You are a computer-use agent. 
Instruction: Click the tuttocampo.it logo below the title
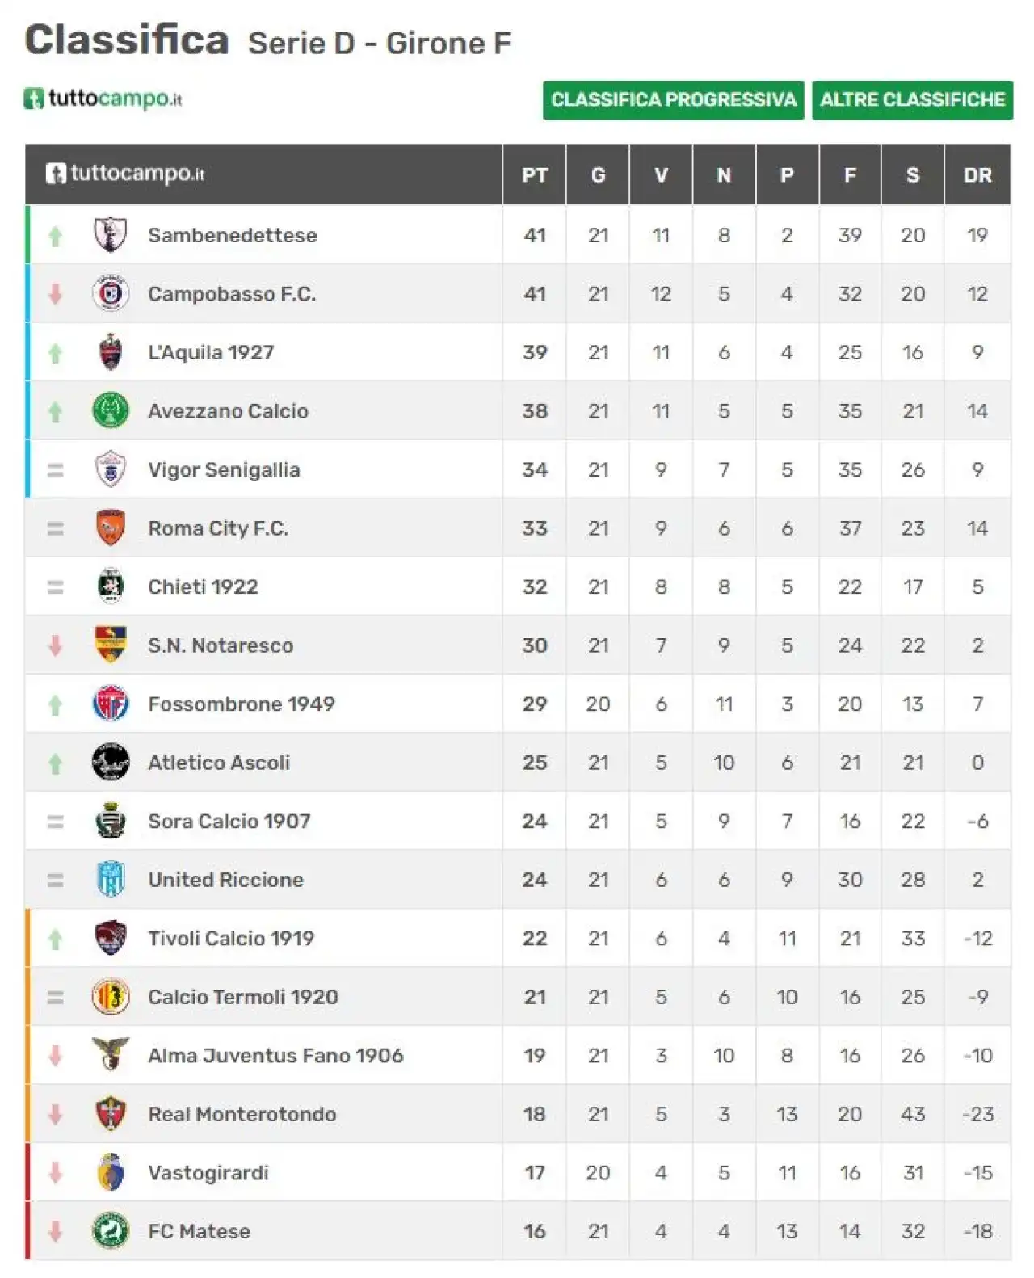click(103, 99)
